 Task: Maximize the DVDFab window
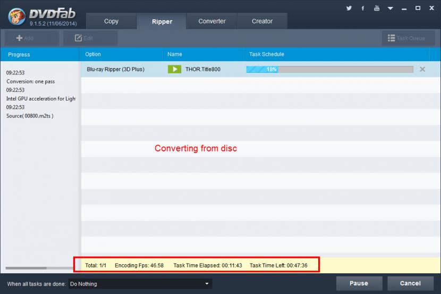pyautogui.click(x=418, y=8)
